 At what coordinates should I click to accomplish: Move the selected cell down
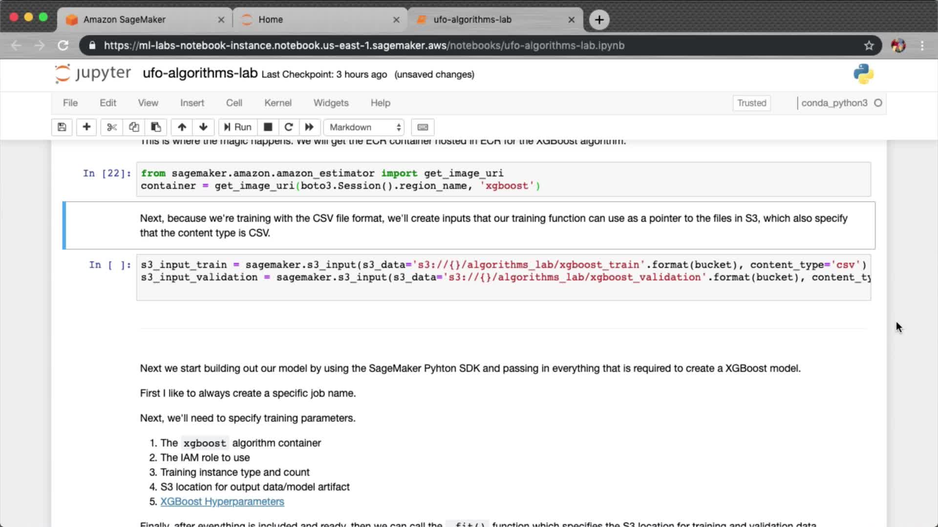click(203, 127)
